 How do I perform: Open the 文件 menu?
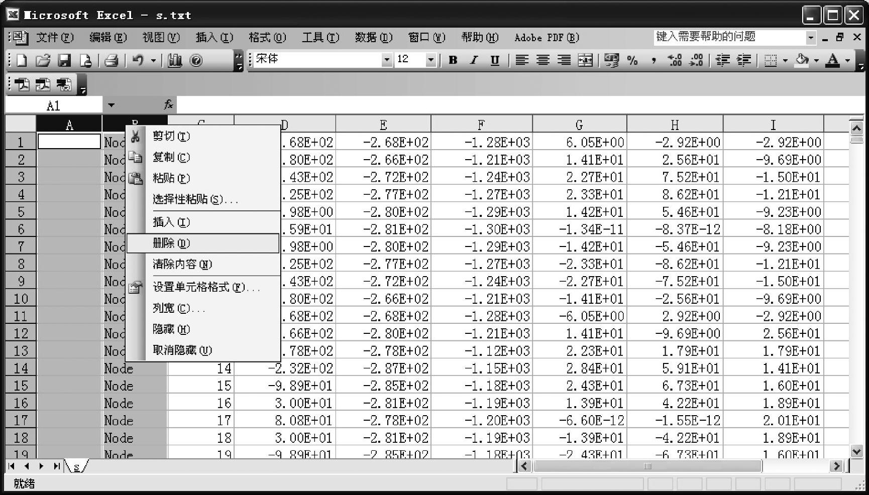coord(54,37)
